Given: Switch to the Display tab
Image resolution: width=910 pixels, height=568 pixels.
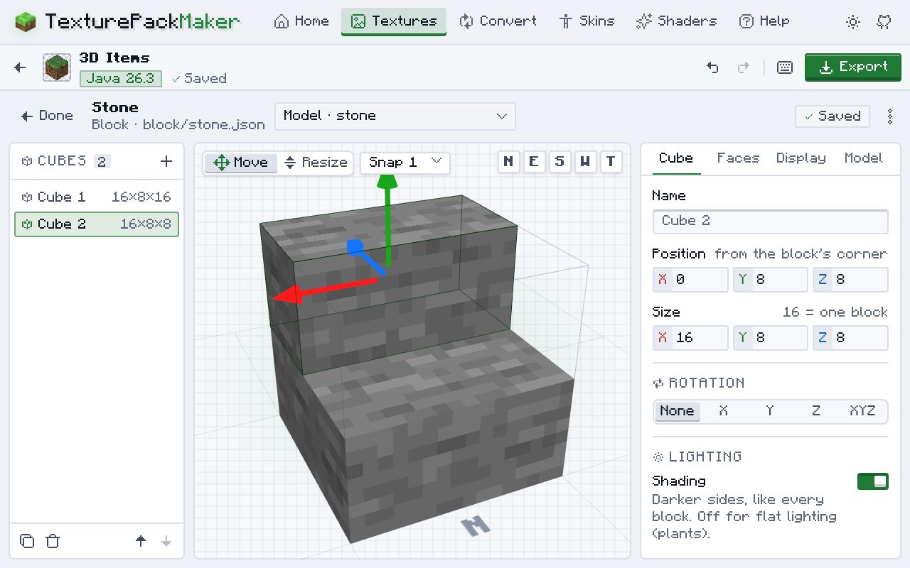Looking at the screenshot, I should [801, 158].
